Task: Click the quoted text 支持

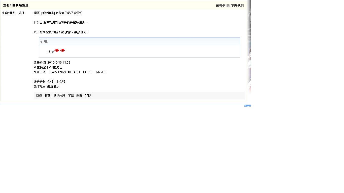Action: tap(51, 52)
